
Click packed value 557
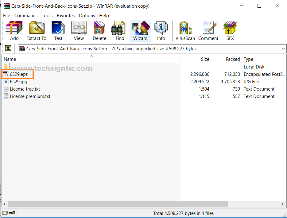pyautogui.click(x=236, y=96)
